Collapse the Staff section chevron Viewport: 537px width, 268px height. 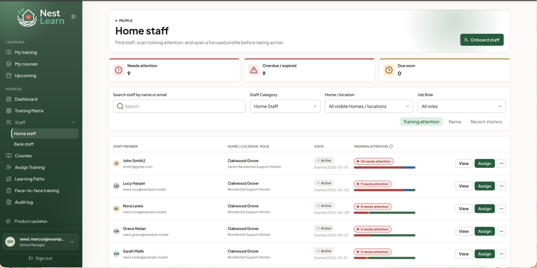point(73,122)
